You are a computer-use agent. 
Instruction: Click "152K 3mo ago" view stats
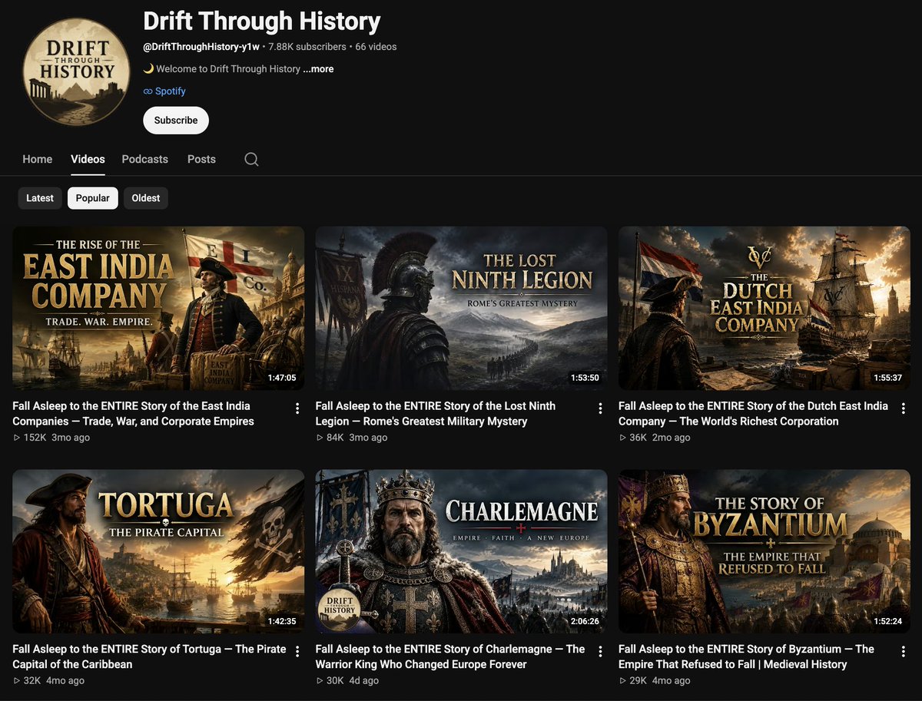(x=51, y=438)
